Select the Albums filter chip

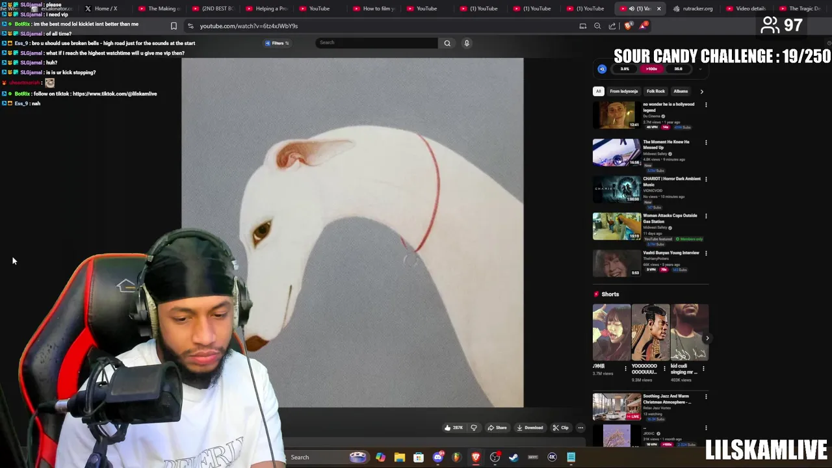681,92
